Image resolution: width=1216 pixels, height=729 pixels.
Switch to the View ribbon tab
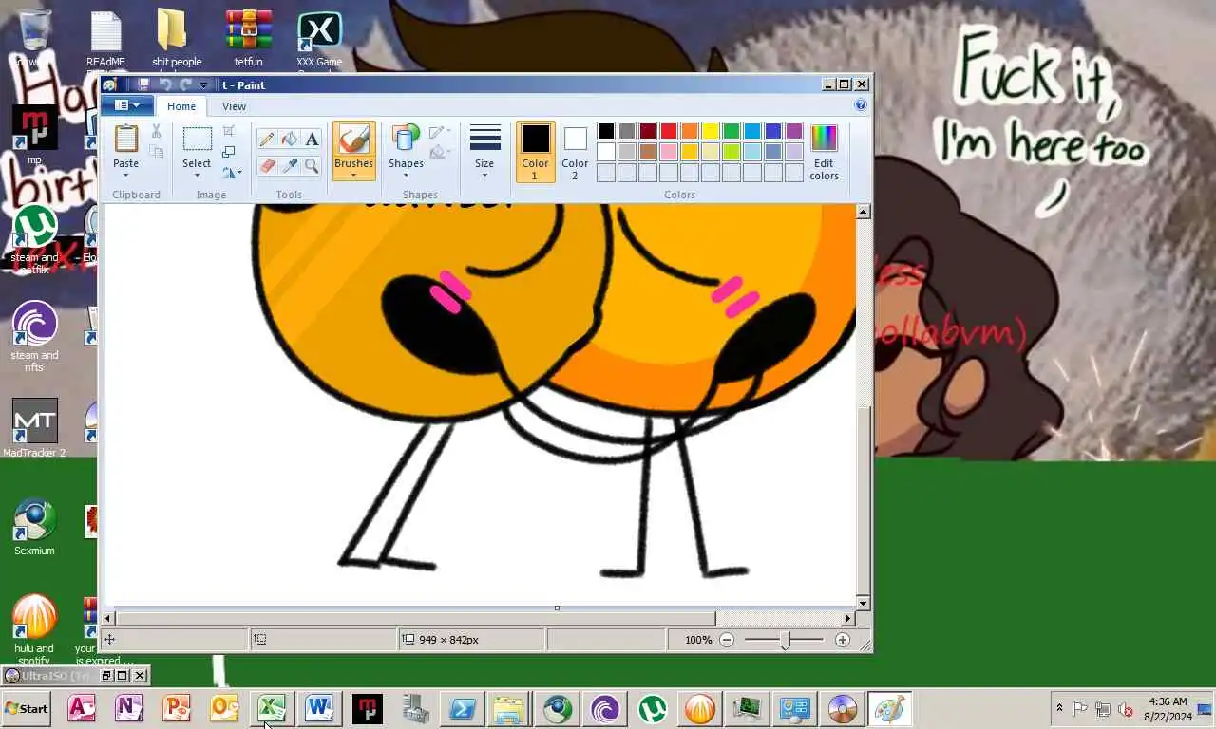click(234, 106)
